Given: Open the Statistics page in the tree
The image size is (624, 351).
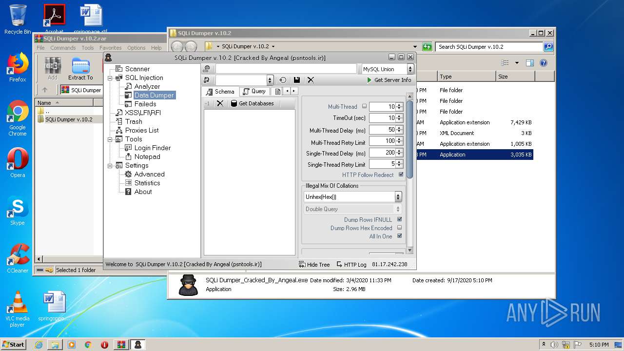Looking at the screenshot, I should (x=147, y=183).
